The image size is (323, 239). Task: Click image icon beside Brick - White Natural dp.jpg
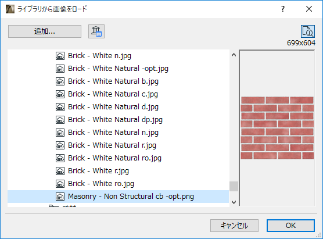point(60,120)
